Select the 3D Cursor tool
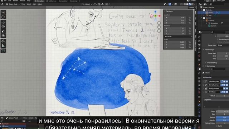The image size is (229, 129). [x=3, y=17]
